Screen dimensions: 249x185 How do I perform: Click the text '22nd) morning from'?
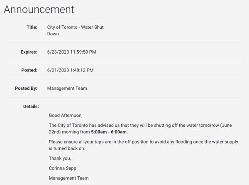(69, 132)
